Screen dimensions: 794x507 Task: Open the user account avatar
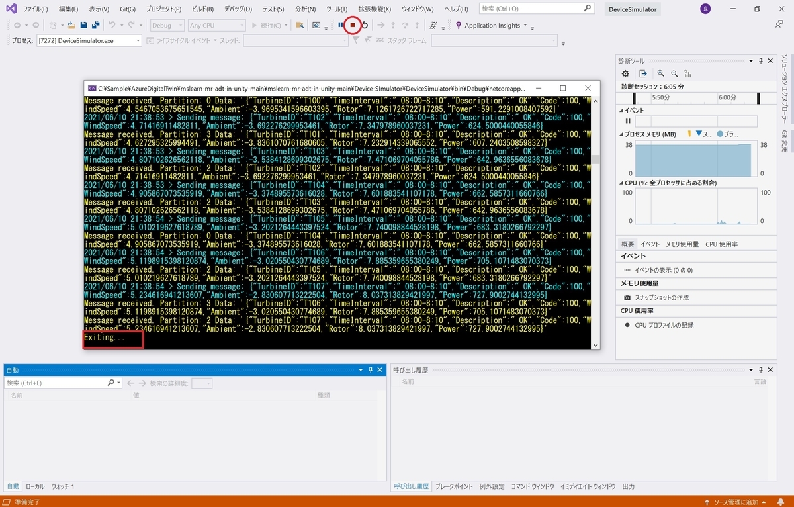point(705,9)
